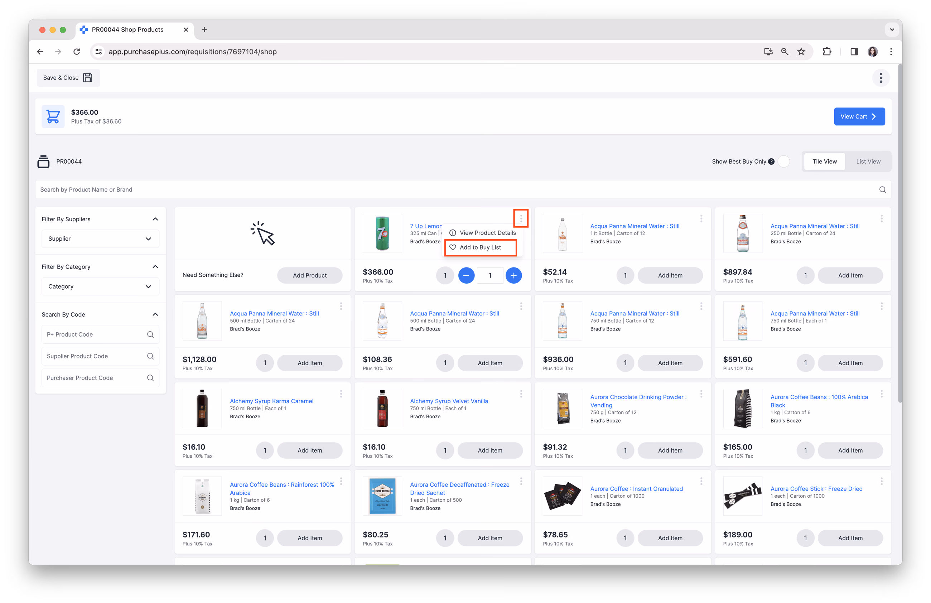Open options for Alchemy Syrup Karma Caramel

click(341, 394)
